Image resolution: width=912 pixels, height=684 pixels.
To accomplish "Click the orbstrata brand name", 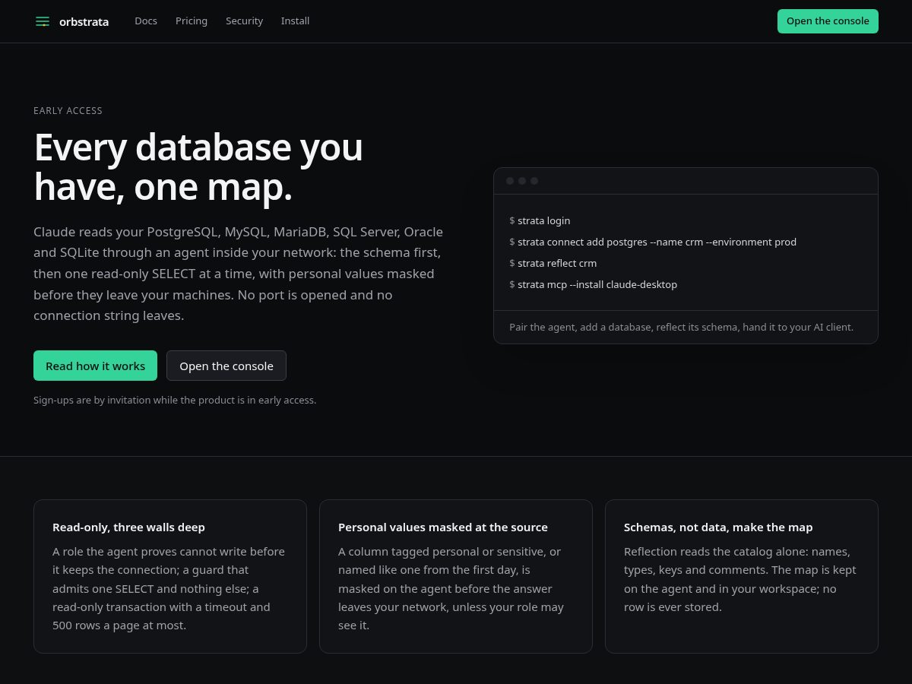I will click(84, 21).
